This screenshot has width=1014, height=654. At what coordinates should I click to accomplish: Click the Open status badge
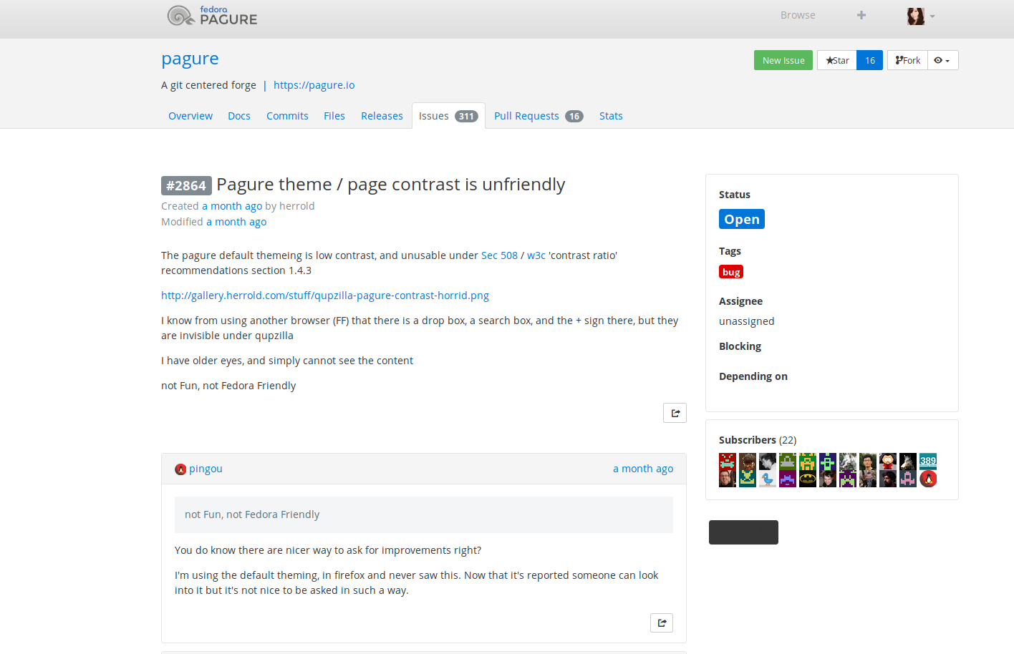pos(742,219)
